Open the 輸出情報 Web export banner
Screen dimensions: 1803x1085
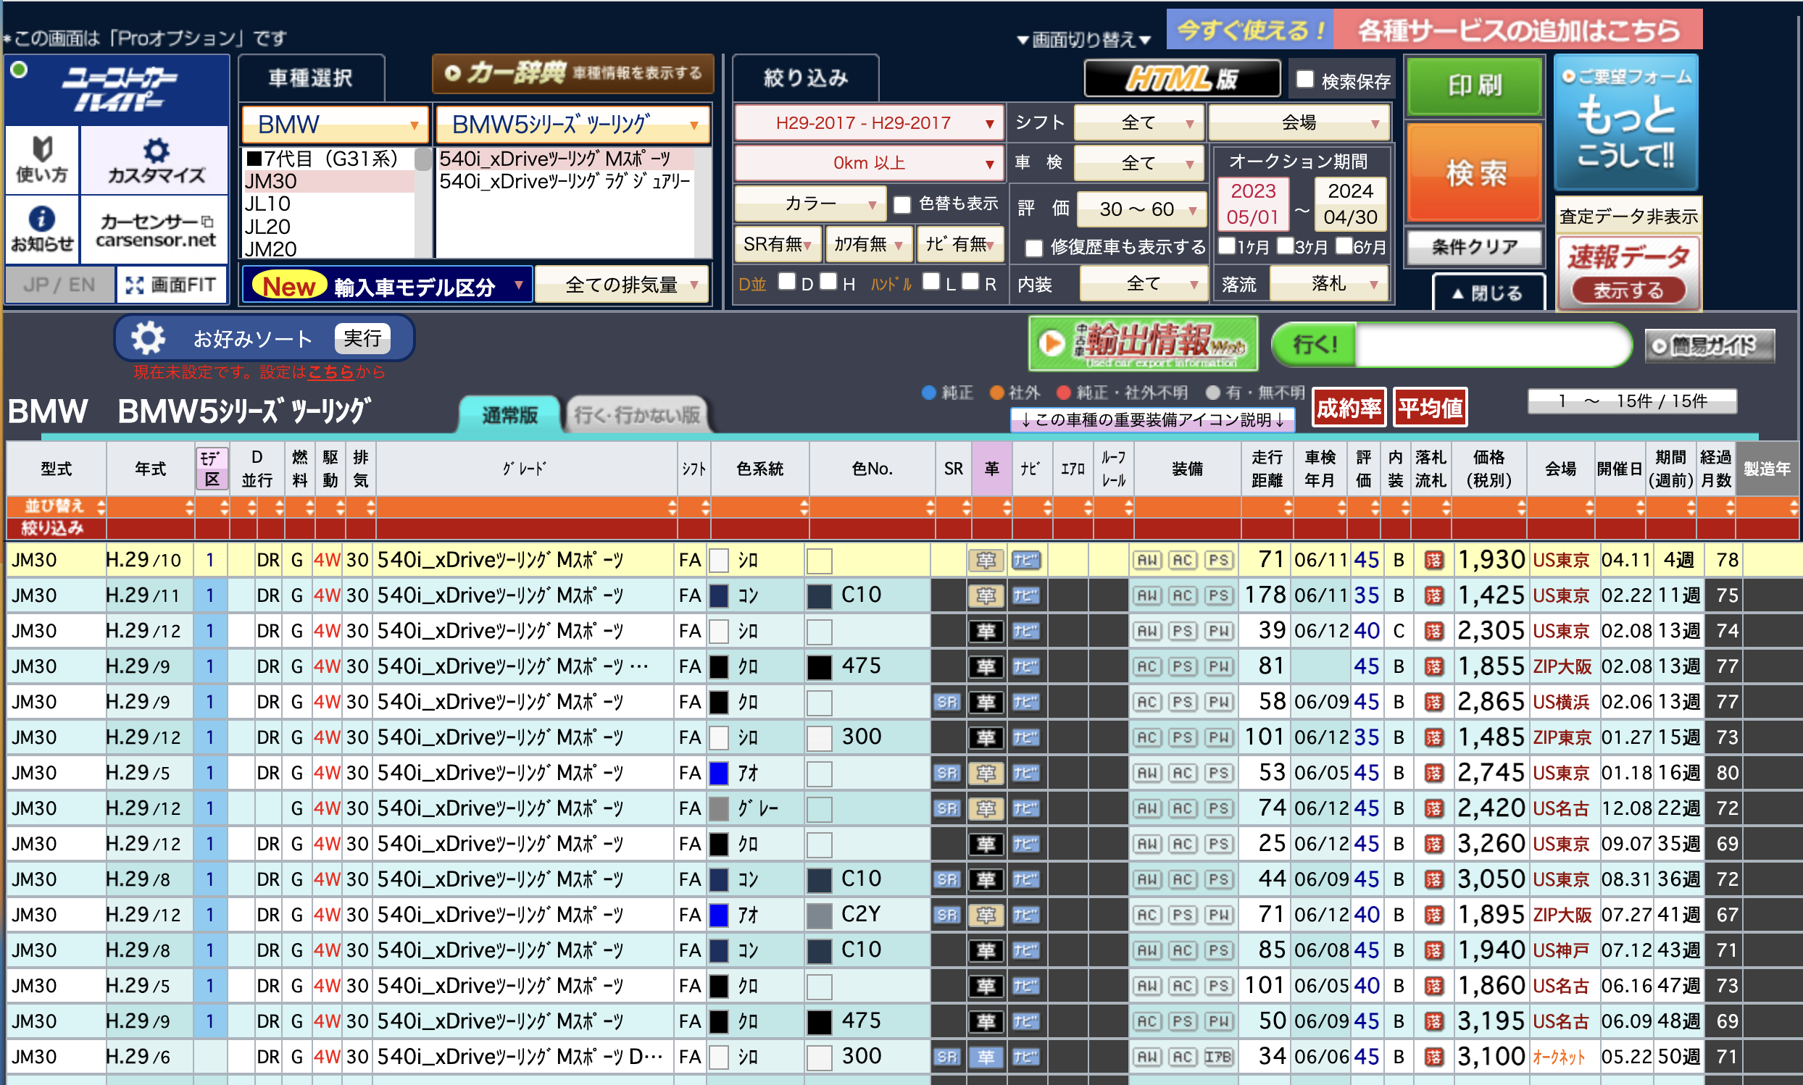1143,343
